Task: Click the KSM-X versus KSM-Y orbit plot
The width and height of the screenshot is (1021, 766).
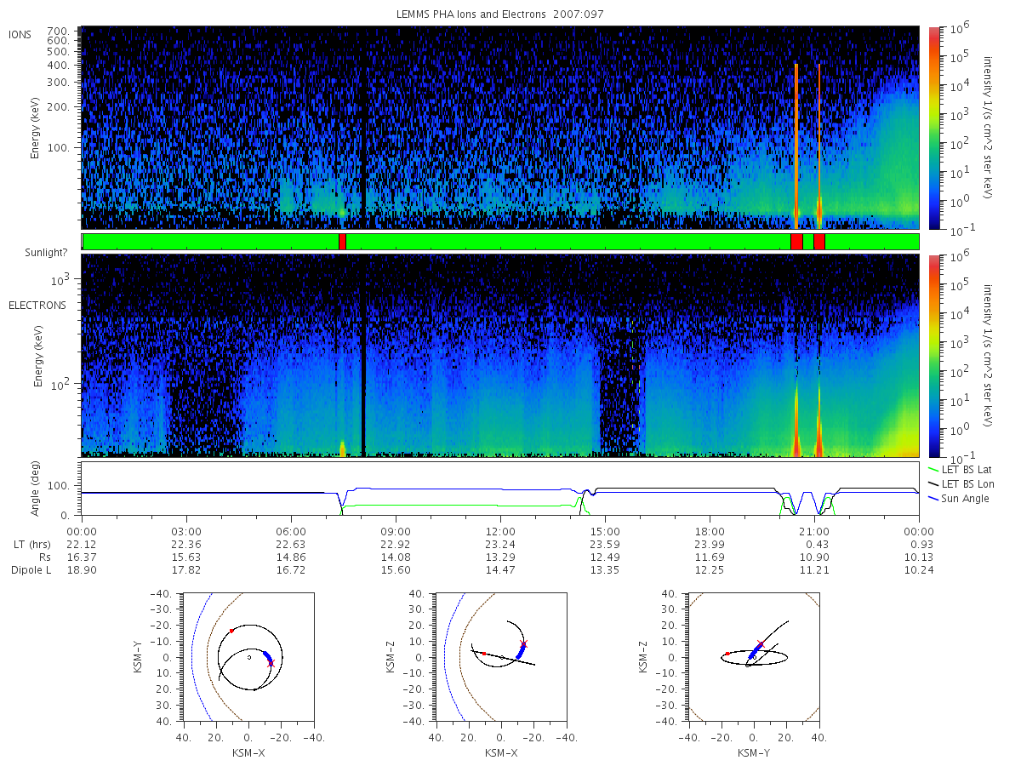Action: [247, 657]
